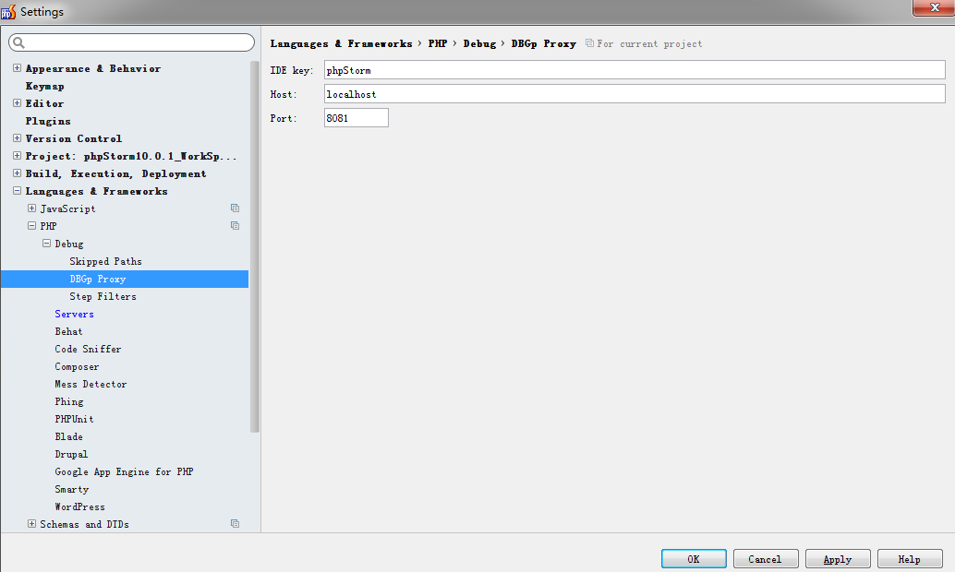Expand the Appearance & Behavior node

pos(17,68)
